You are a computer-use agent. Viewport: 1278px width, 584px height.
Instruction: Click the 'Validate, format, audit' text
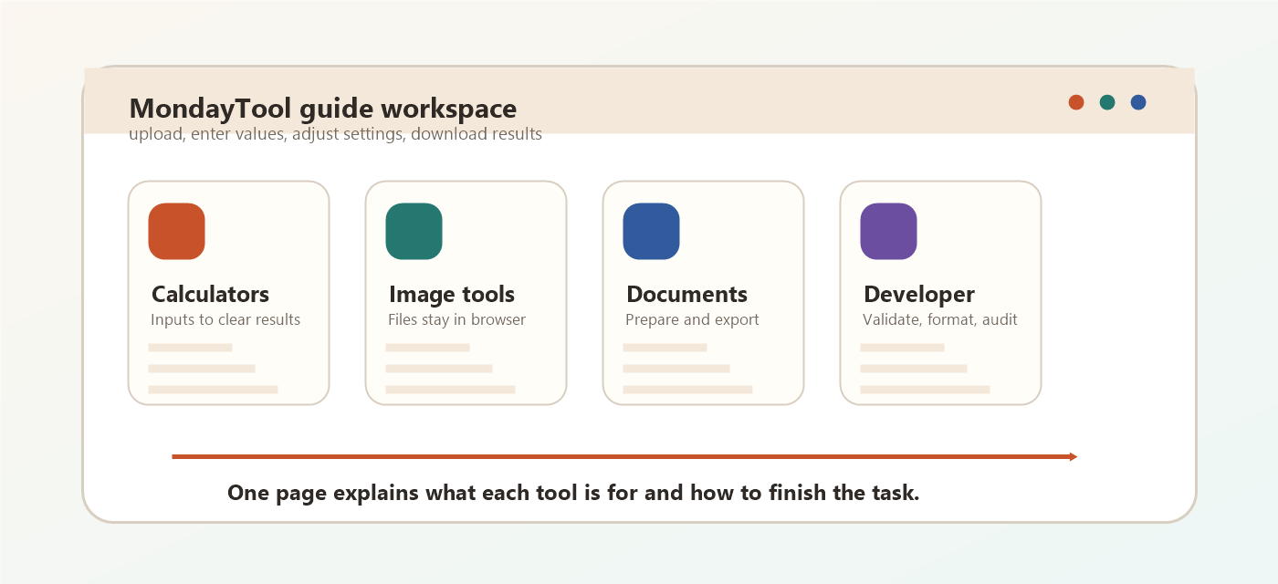(x=940, y=320)
